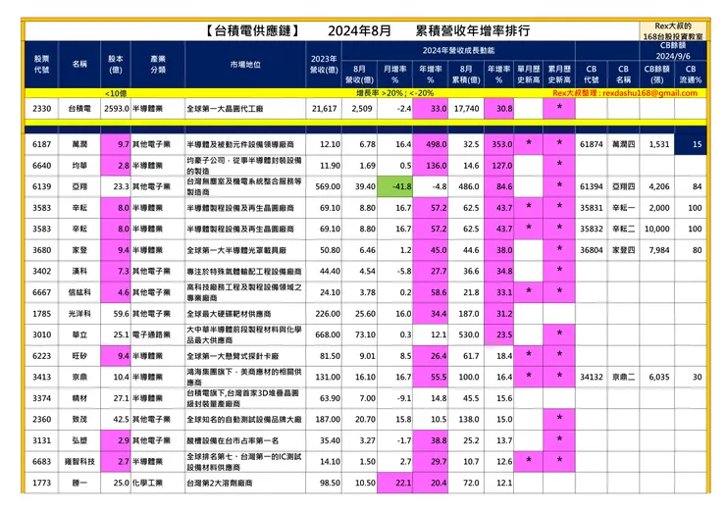Select stock code cell 2330
The width and height of the screenshot is (726, 513).
point(41,109)
